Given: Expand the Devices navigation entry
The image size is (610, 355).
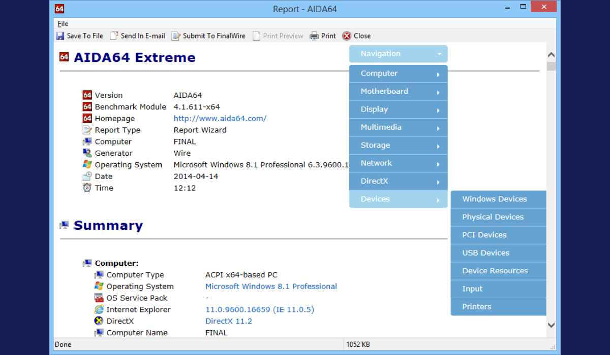Looking at the screenshot, I should point(399,199).
